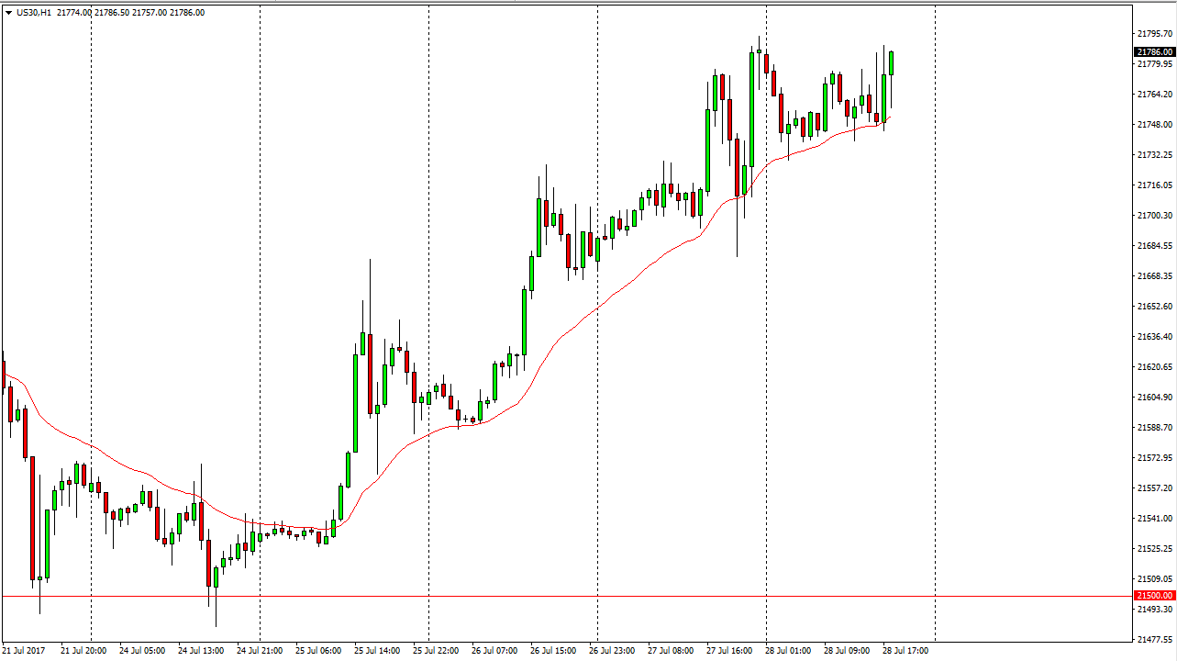This screenshot has height=661, width=1177.
Task: Click the US30,H1 symbol label
Action: (34, 13)
